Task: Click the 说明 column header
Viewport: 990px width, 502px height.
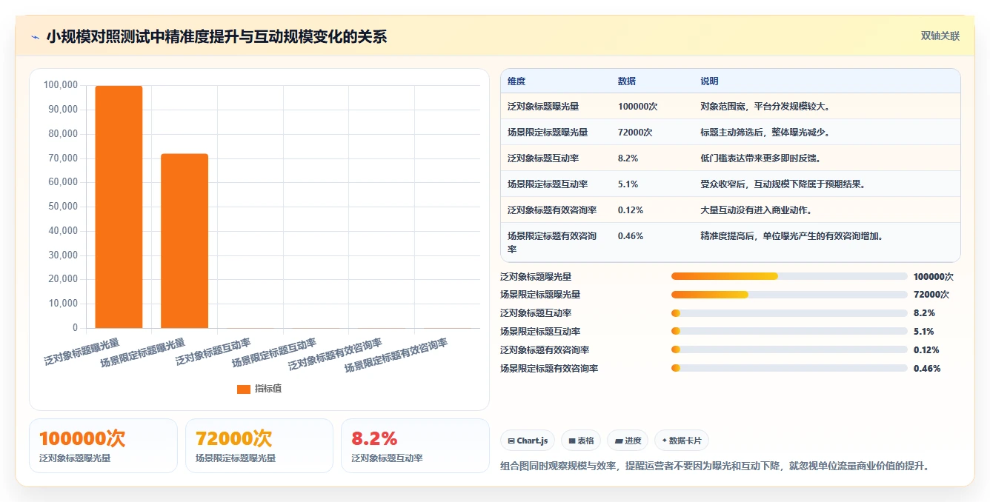Action: point(709,81)
